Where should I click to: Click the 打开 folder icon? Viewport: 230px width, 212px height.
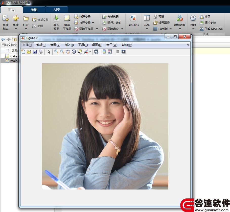click(26, 18)
